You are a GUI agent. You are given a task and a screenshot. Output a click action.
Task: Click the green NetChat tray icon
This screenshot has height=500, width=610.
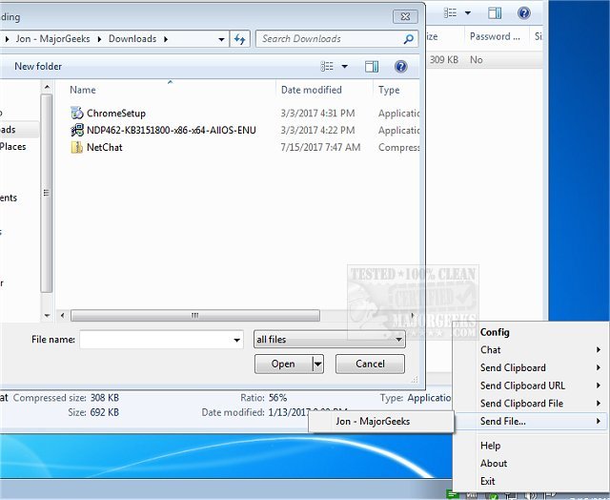pyautogui.click(x=452, y=495)
